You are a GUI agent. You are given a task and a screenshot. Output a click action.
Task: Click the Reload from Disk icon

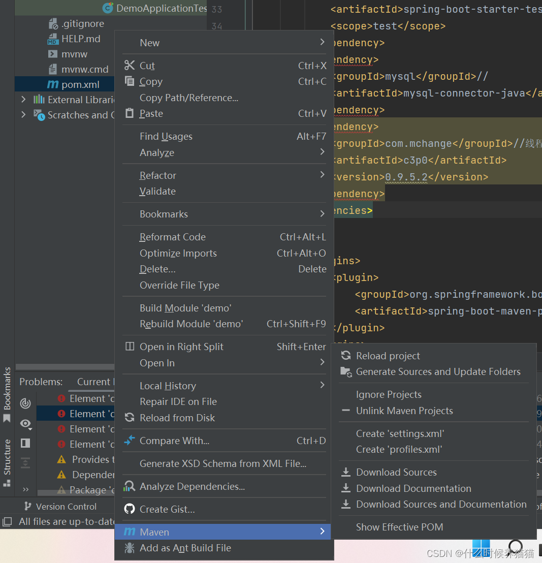(130, 418)
